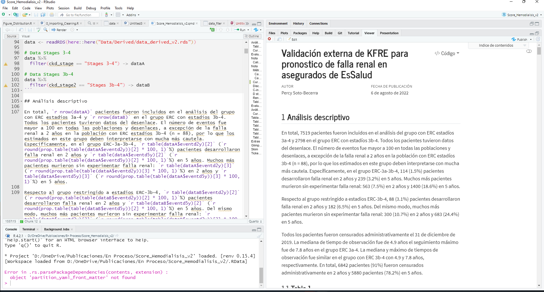Open the Session menu
The image size is (544, 292).
point(64,8)
